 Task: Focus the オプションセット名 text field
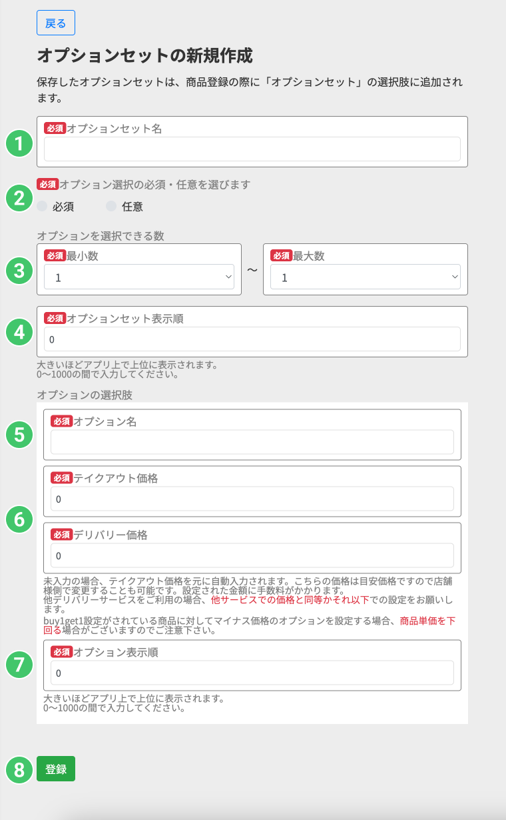[x=252, y=149]
